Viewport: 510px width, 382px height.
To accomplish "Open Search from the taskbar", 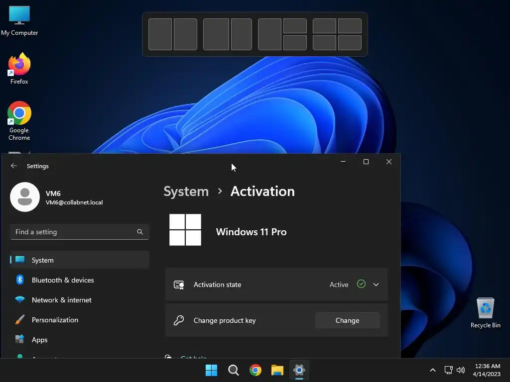I will pos(234,370).
